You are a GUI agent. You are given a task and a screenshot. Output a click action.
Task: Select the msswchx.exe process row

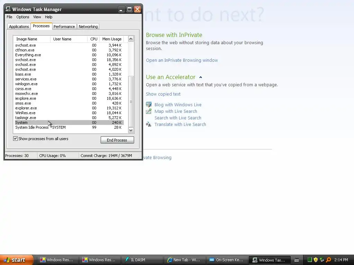tap(69, 94)
